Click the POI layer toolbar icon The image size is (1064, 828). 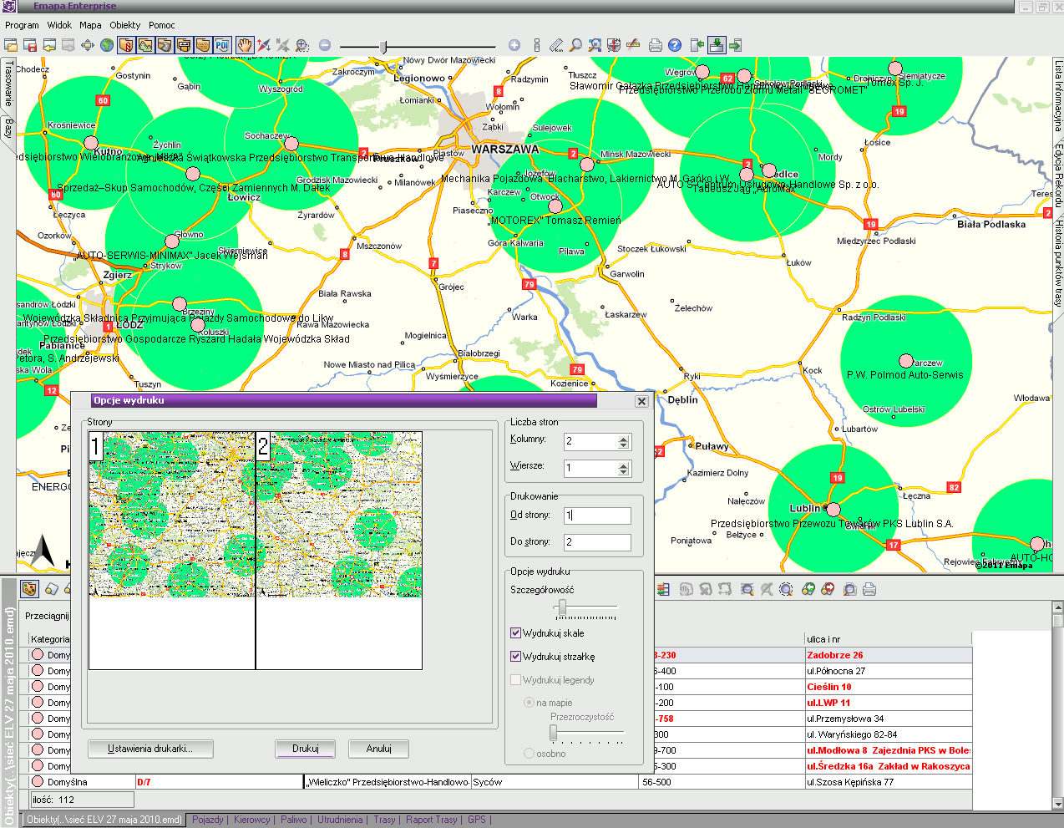pos(222,45)
